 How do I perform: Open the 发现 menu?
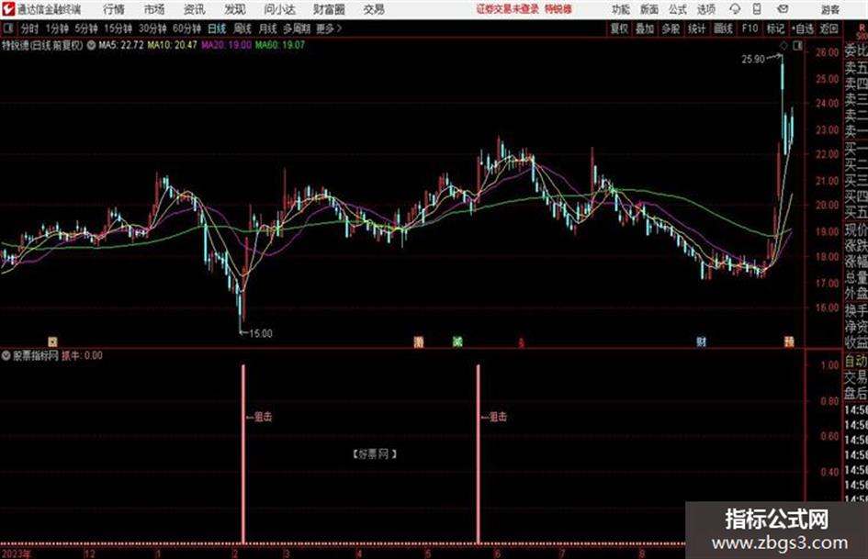(x=235, y=9)
